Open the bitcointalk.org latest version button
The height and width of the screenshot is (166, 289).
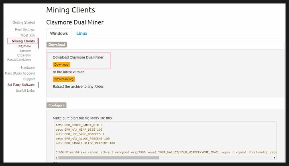64,79
